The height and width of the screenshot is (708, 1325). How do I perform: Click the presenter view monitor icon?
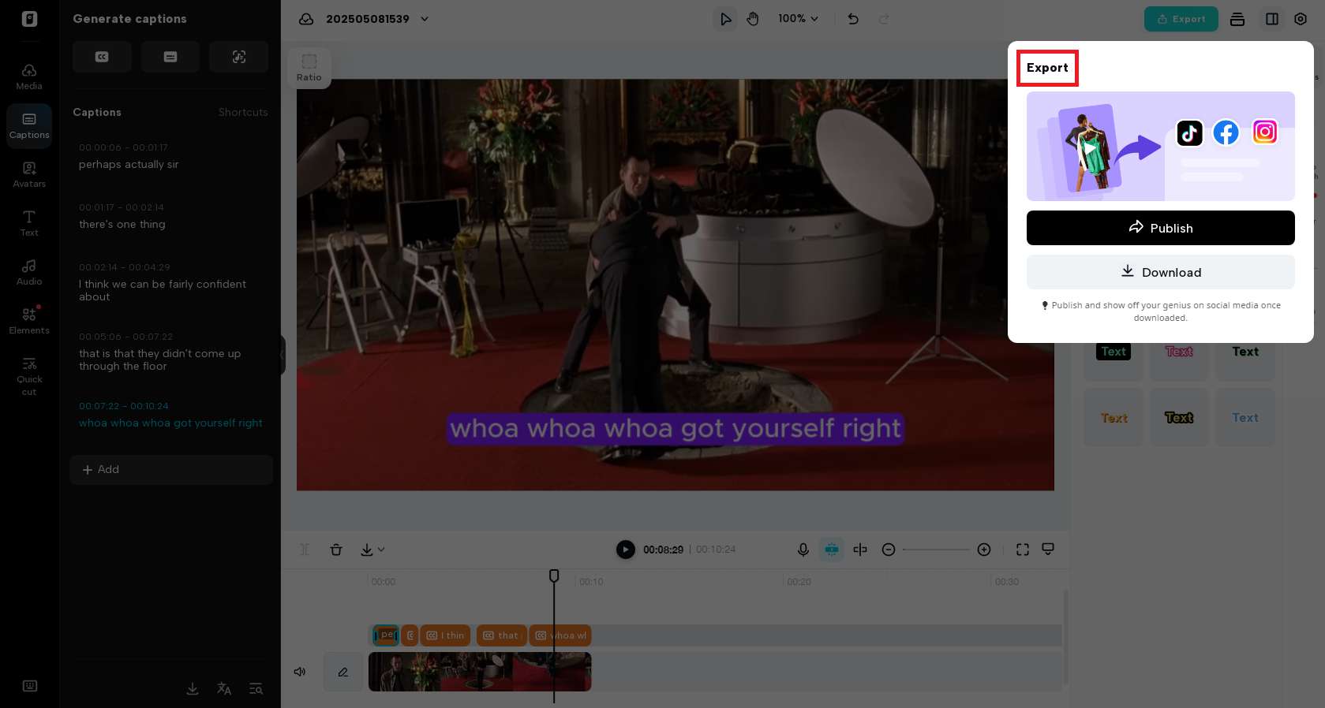(1048, 550)
